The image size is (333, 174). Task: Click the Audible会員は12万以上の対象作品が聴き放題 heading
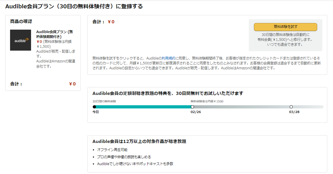point(139,142)
